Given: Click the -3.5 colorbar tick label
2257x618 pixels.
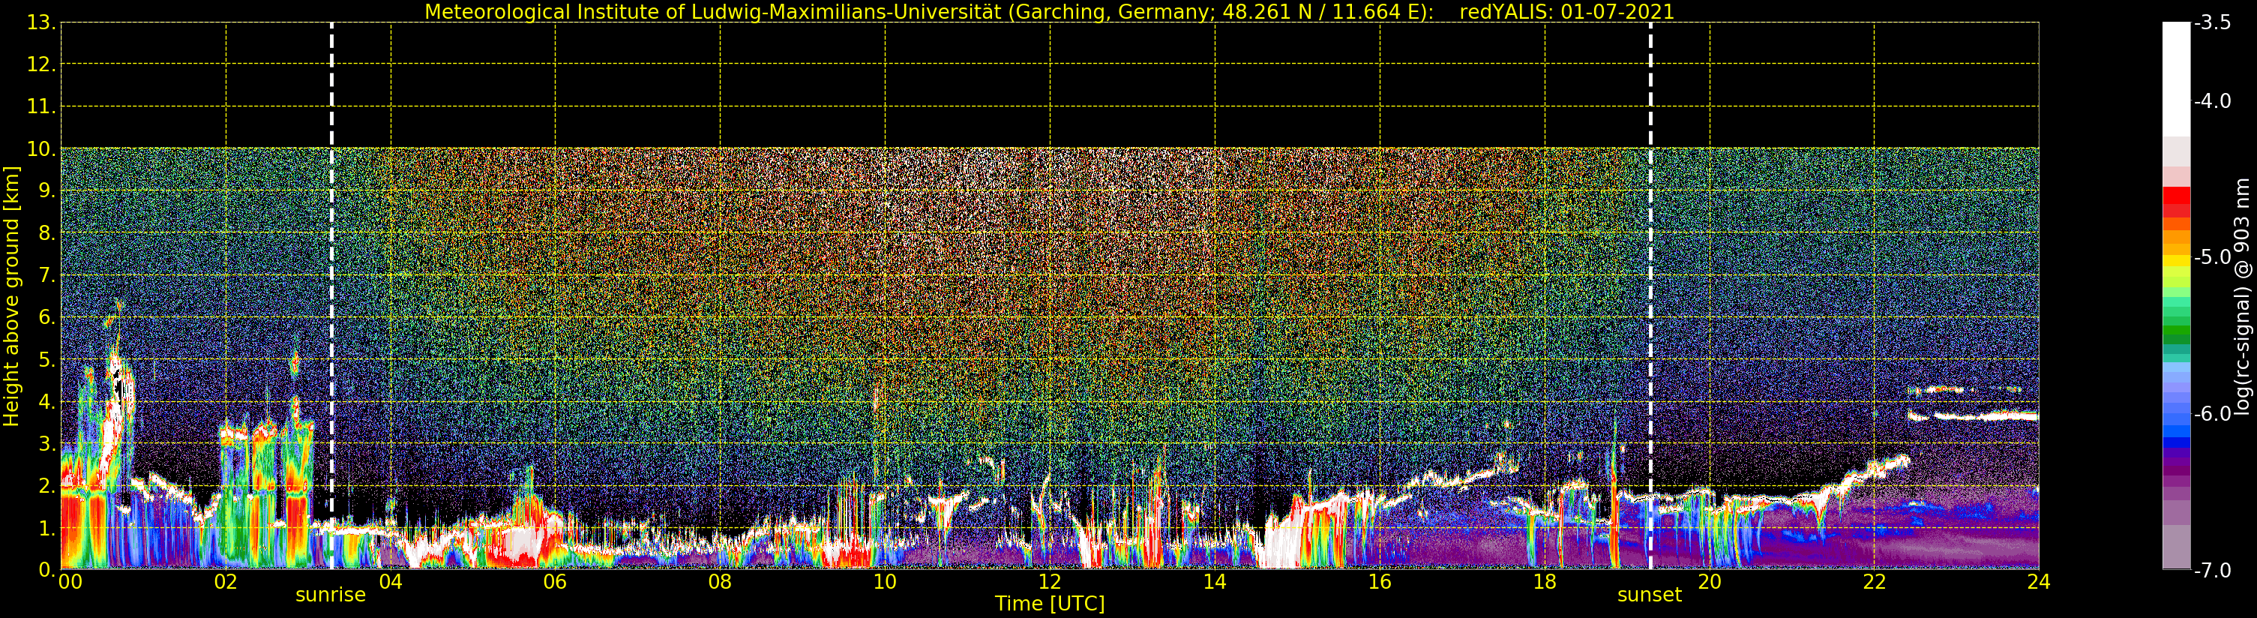Looking at the screenshot, I should (x=2212, y=22).
